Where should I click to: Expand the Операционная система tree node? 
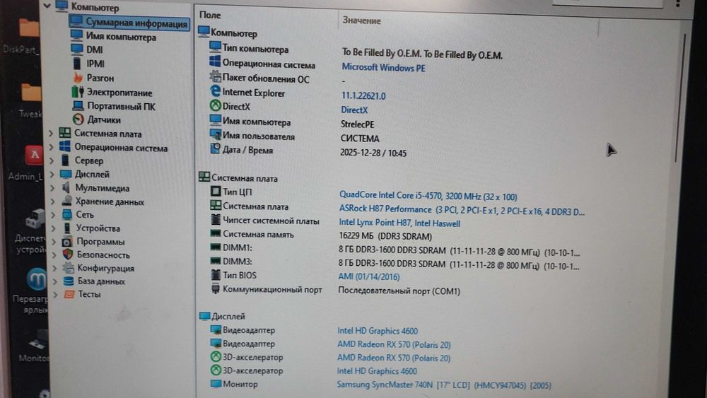pyautogui.click(x=51, y=147)
